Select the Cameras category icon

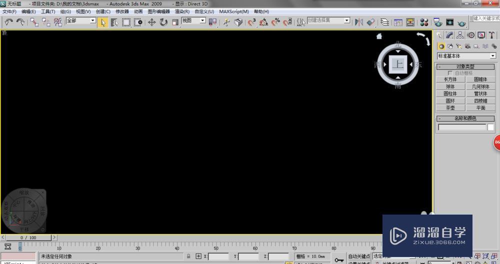(468, 46)
